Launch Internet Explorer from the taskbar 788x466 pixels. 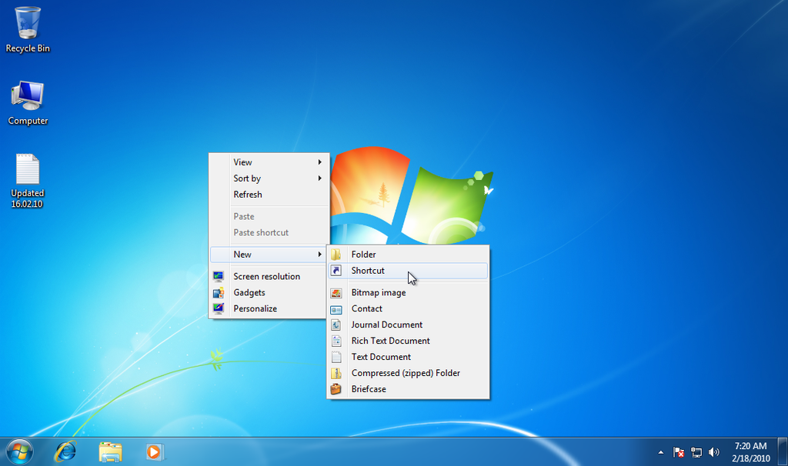pyautogui.click(x=65, y=451)
